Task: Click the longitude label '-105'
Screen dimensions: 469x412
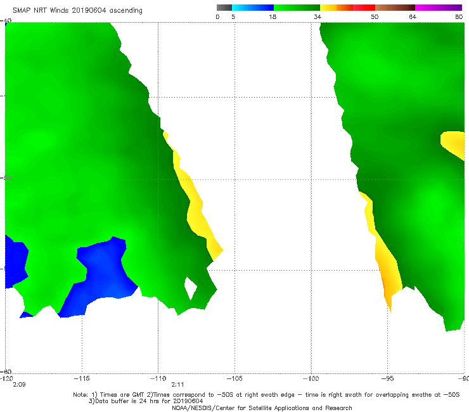Action: tap(234, 378)
